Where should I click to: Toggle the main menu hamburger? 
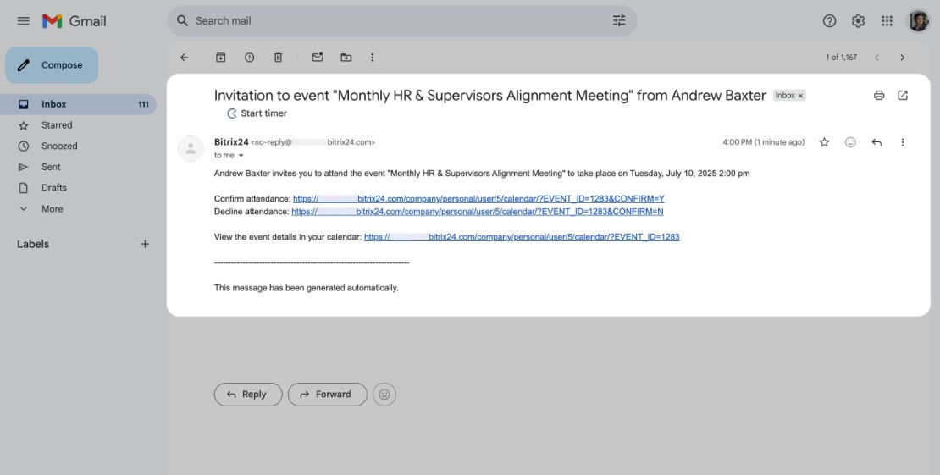click(x=24, y=21)
